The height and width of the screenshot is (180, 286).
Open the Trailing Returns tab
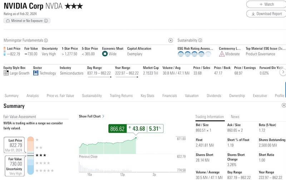click(121, 96)
